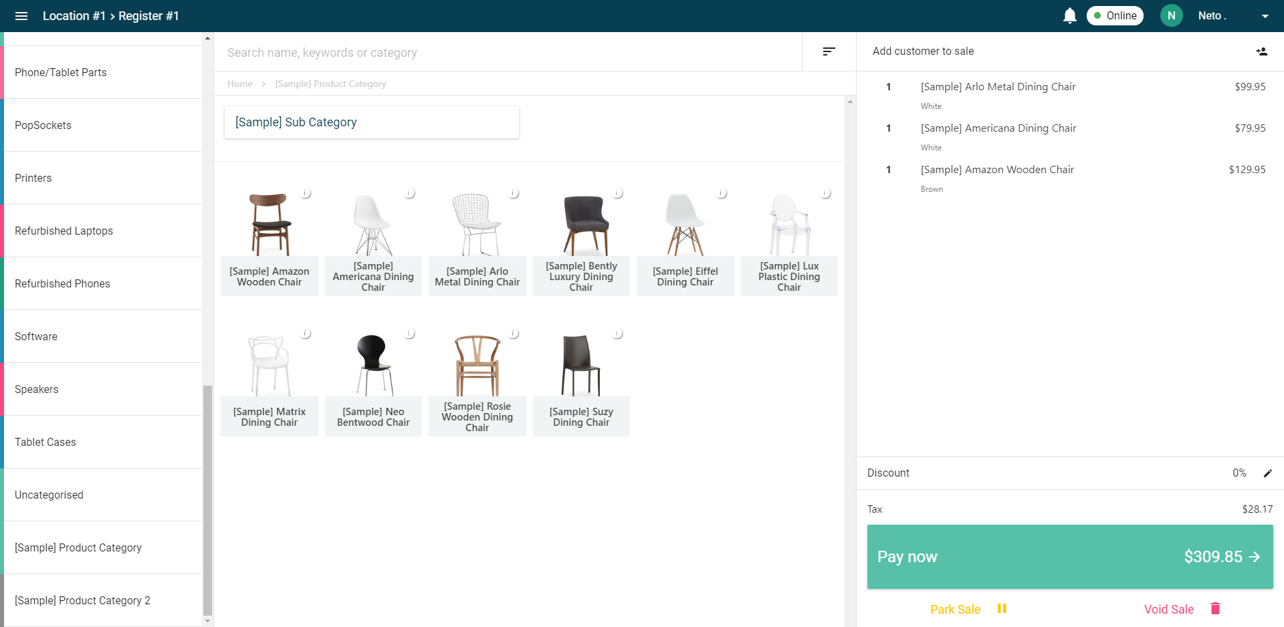1284x627 pixels.
Task: Click the Void Sale trash icon
Action: pos(1216,608)
